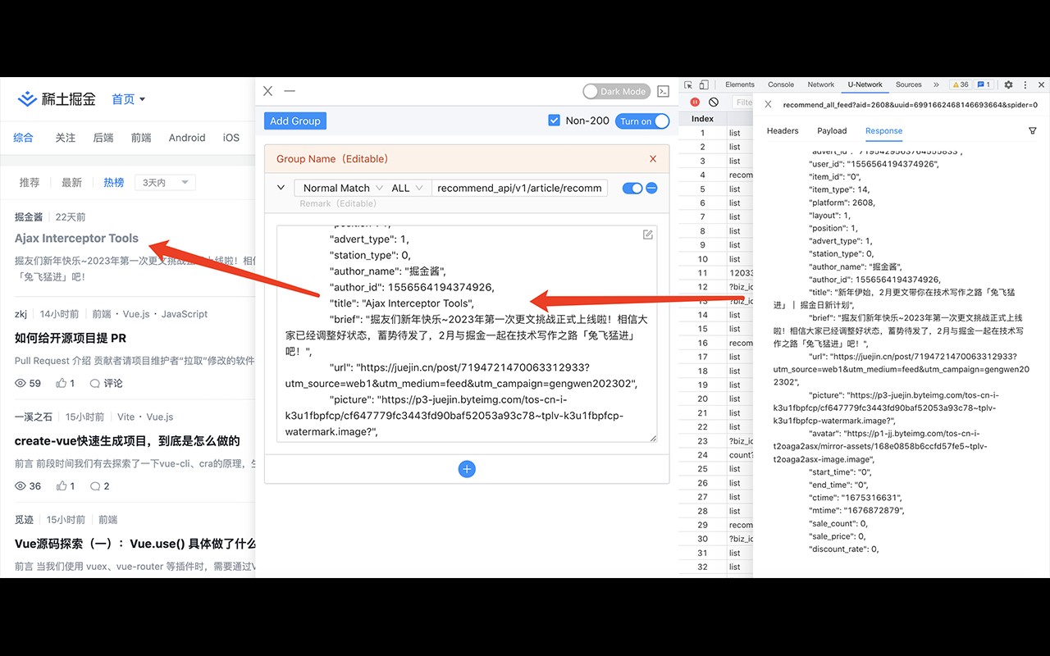
Task: Click the DevTools inspect element icon
Action: click(688, 84)
